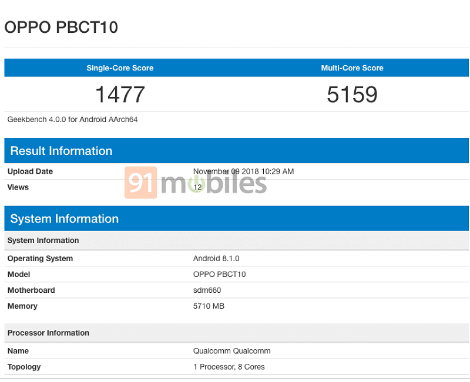The width and height of the screenshot is (470, 382).
Task: Select the November 09 2018 10:29 AM date value
Action: point(243,171)
